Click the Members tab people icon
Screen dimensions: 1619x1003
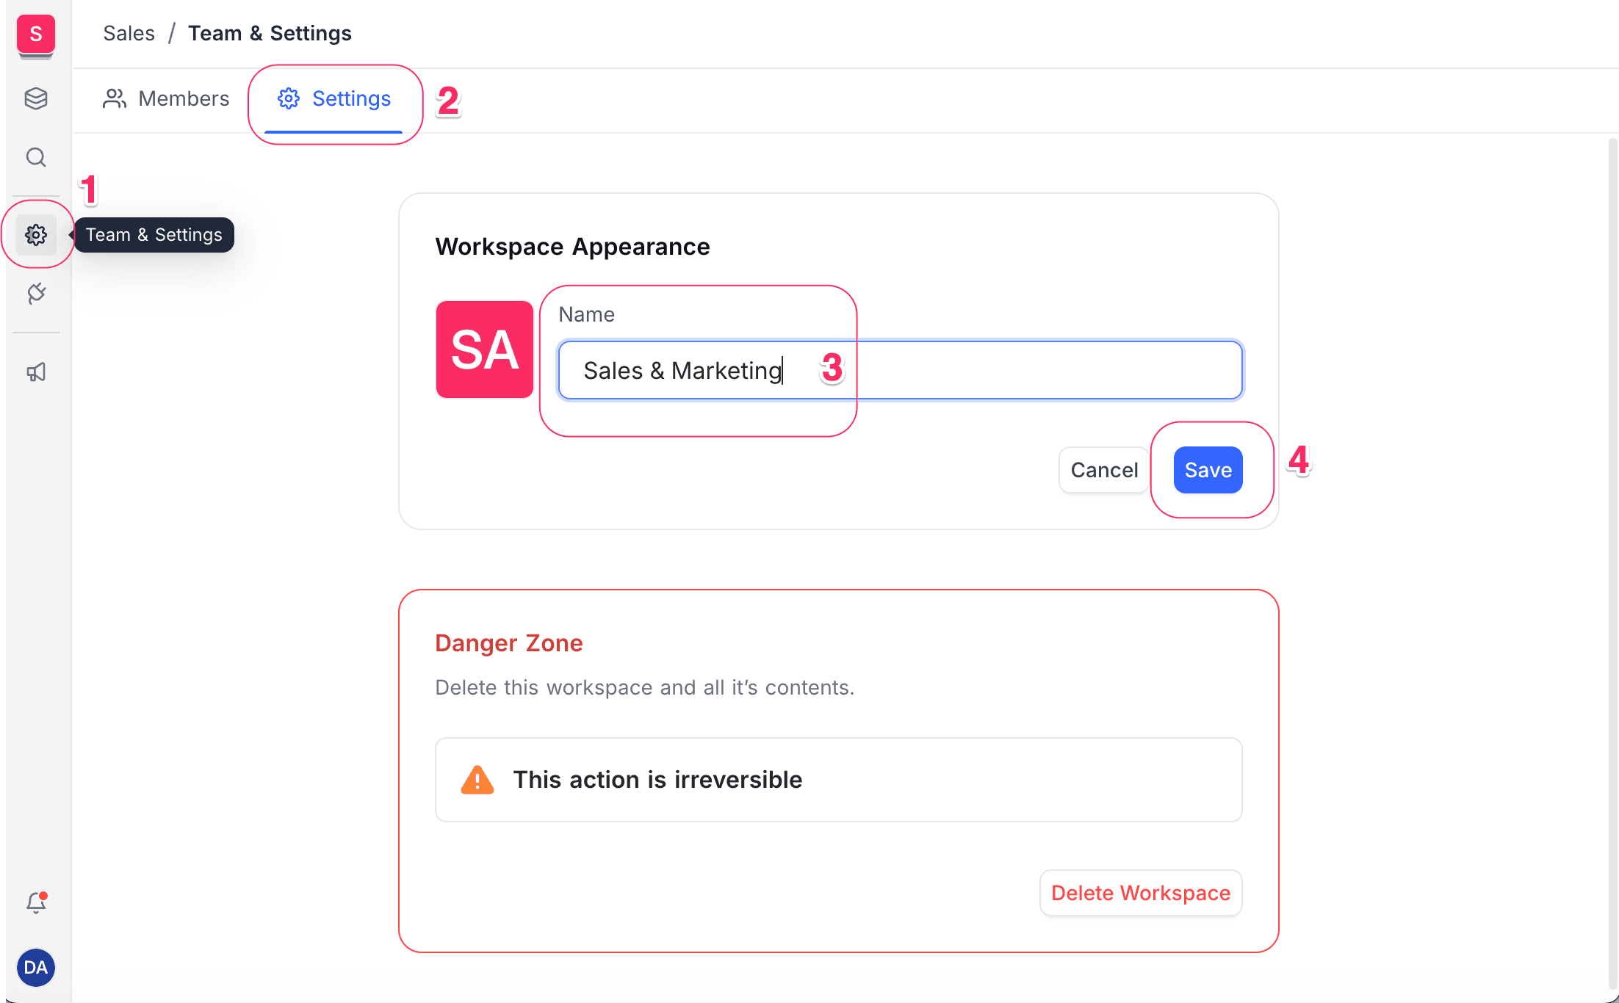pos(114,99)
